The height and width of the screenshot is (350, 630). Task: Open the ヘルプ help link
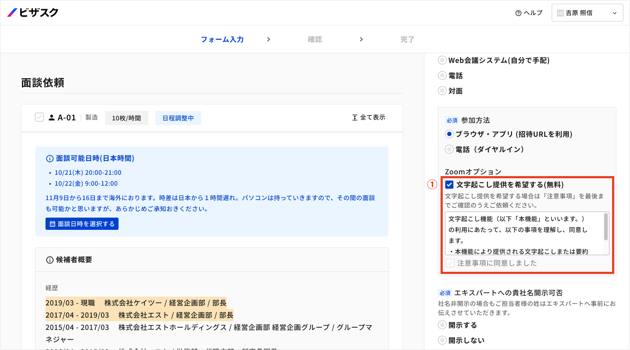(x=529, y=13)
